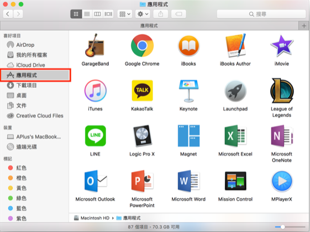Open the gear action menu

[x=143, y=14]
